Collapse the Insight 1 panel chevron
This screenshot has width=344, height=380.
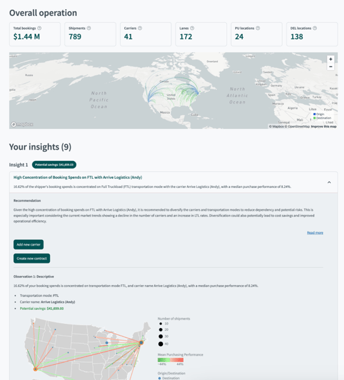(329, 182)
